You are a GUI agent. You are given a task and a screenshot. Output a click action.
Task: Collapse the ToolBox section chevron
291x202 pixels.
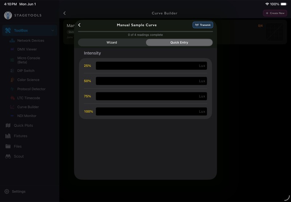[53, 31]
